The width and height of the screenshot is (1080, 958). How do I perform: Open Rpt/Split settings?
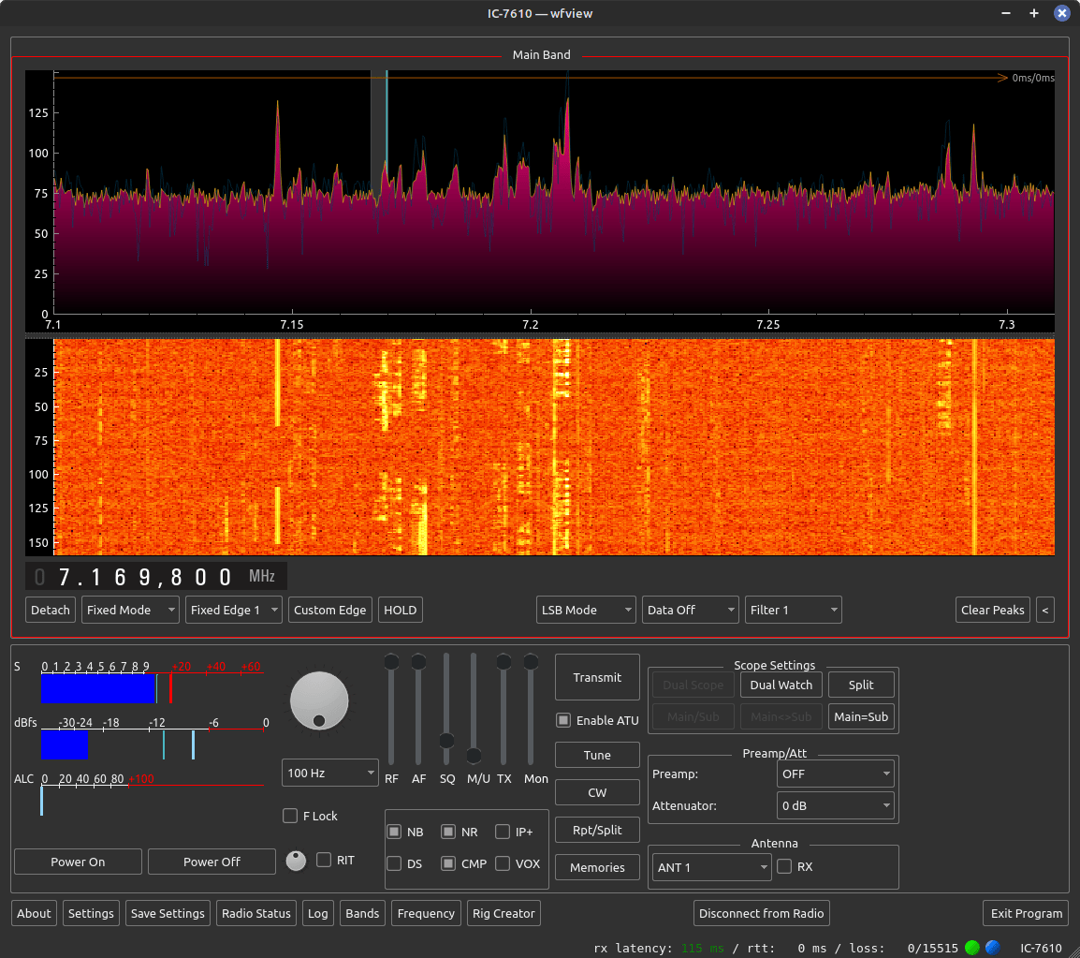tap(597, 830)
